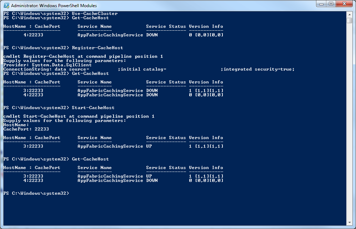Click the vertical scrollbar thumb
Image resolution: width=356 pixels, height=229 pixels.
tap(350, 20)
